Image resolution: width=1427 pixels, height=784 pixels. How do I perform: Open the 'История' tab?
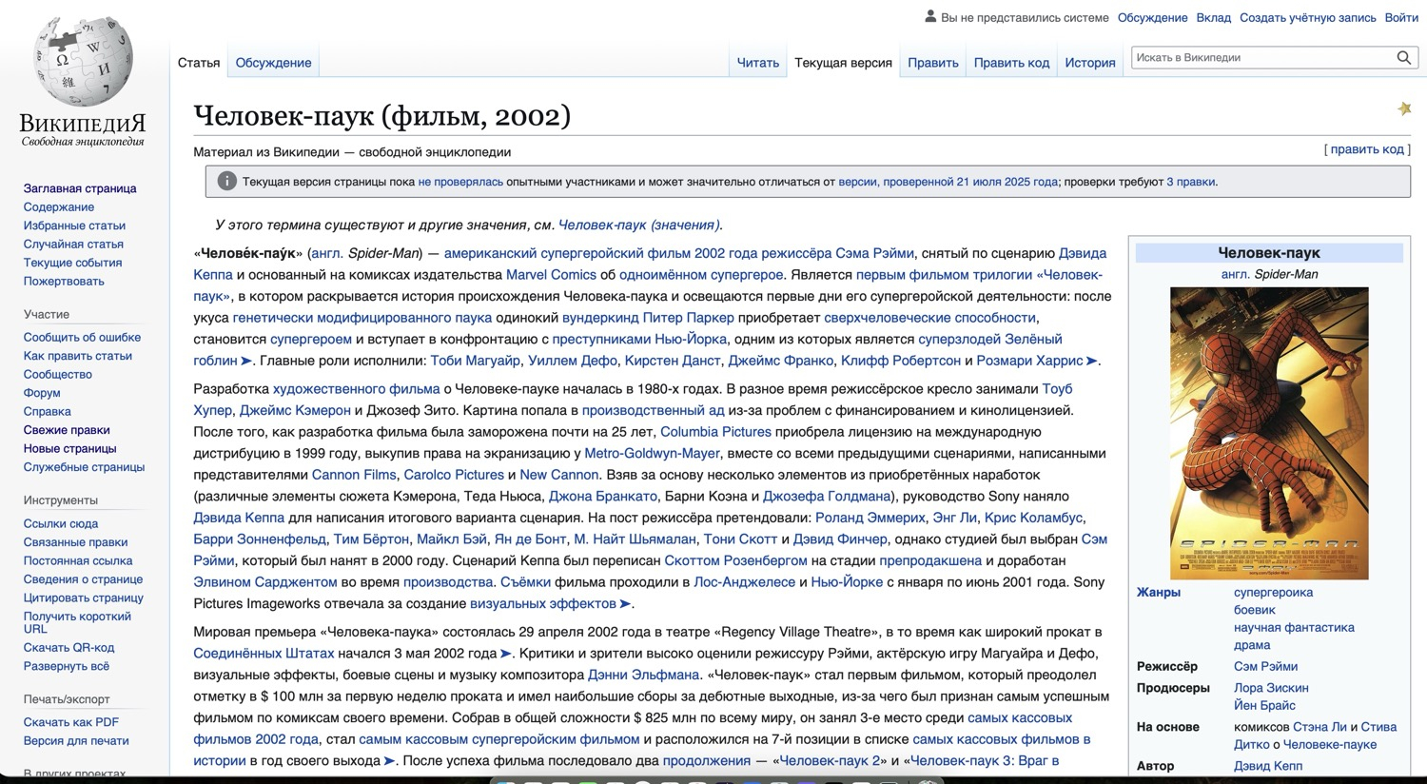1089,63
